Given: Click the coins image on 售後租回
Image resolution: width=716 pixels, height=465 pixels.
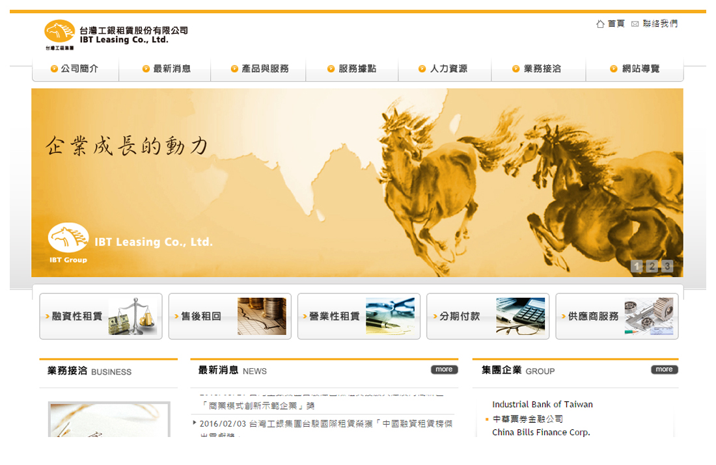Looking at the screenshot, I should coord(262,317).
